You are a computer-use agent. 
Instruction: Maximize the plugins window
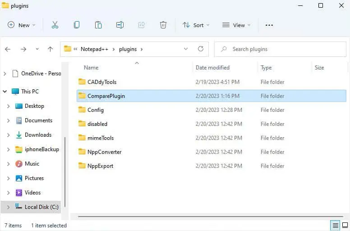coord(321,5)
